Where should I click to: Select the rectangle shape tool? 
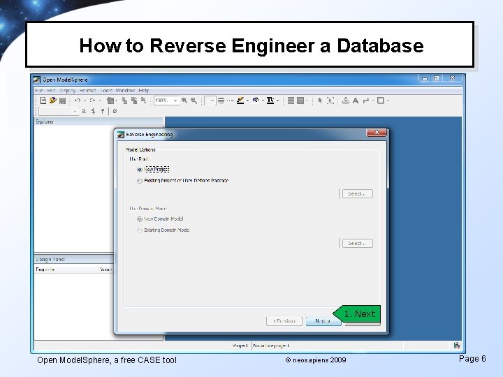click(x=381, y=101)
